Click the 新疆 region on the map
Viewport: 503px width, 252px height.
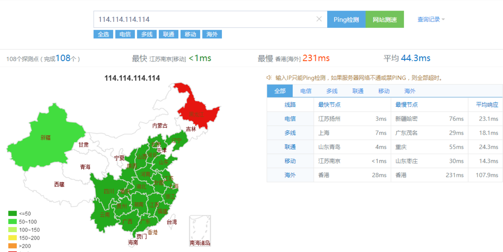tap(46, 138)
